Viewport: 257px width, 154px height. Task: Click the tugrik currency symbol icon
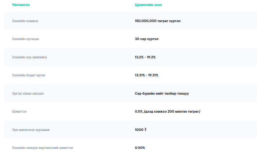pos(145,130)
